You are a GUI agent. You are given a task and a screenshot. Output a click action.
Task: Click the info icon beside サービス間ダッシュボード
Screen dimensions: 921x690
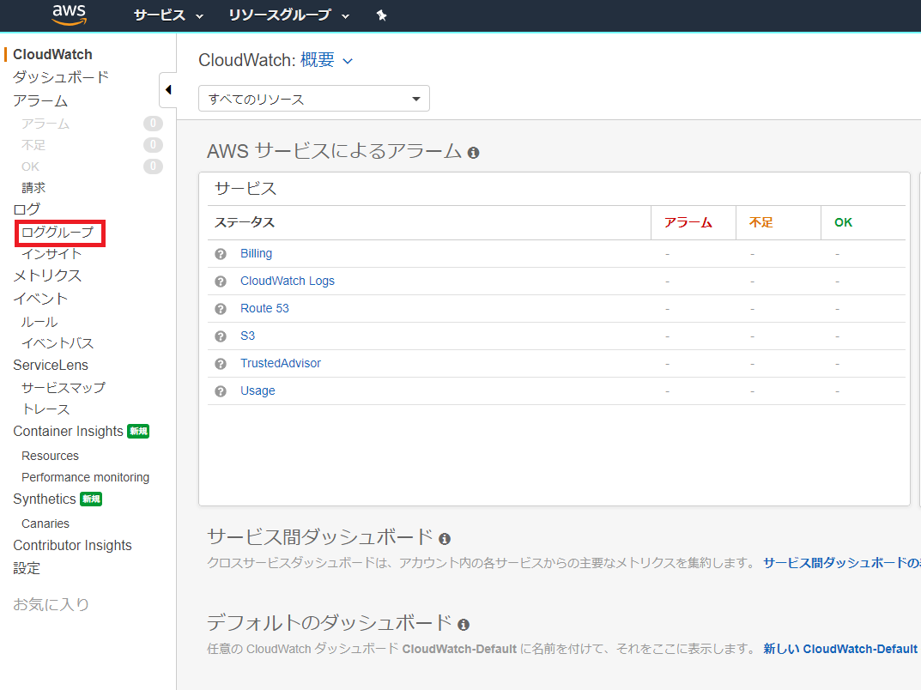pyautogui.click(x=444, y=538)
